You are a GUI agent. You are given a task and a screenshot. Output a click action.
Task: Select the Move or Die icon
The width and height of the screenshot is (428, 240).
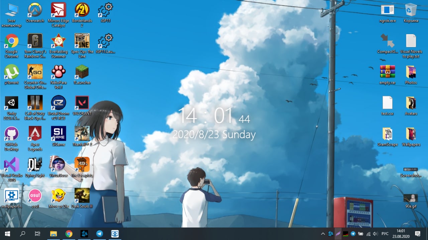click(59, 198)
